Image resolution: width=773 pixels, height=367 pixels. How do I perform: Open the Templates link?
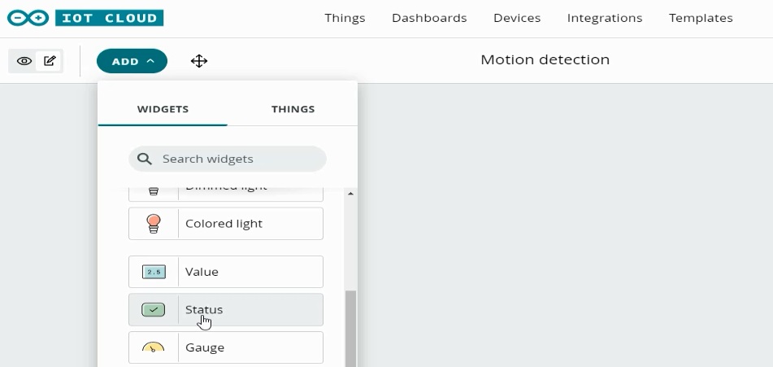[701, 18]
